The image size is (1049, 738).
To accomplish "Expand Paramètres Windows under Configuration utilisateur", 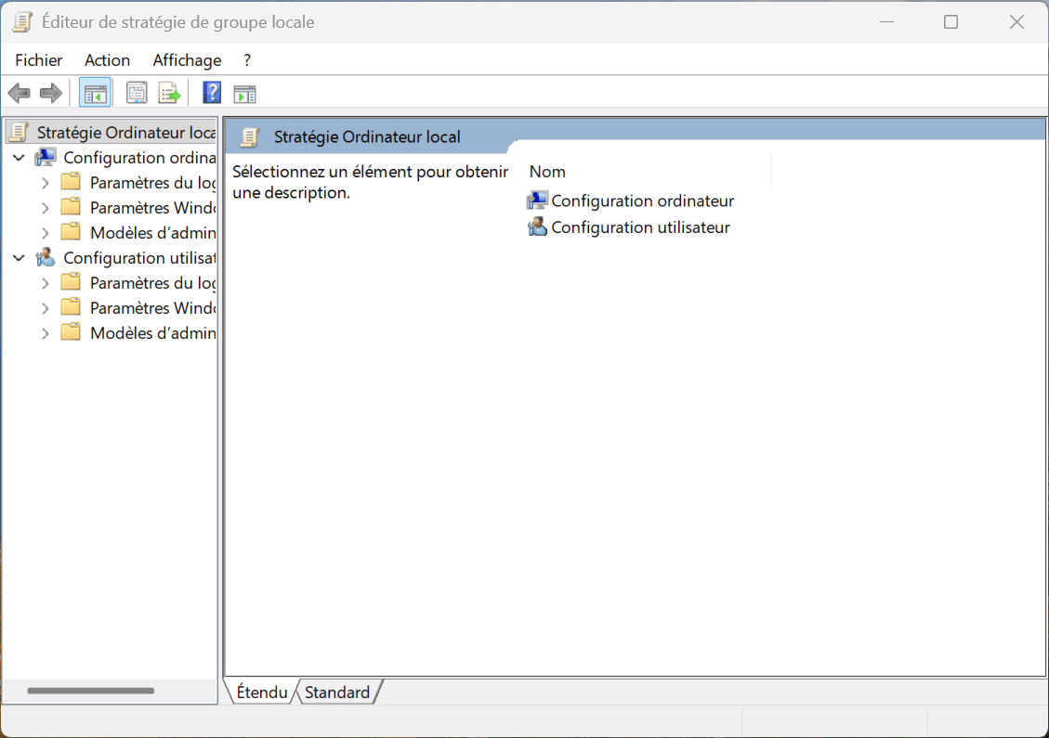I will [x=45, y=308].
